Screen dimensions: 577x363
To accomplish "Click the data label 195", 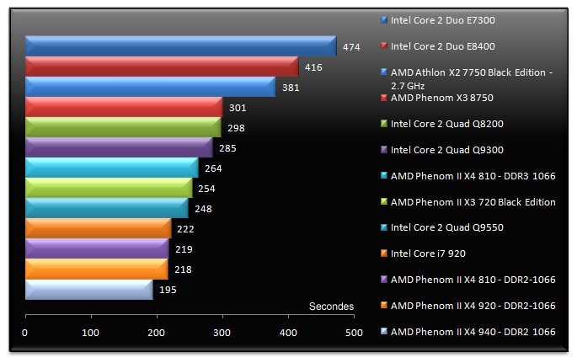I will [x=168, y=290].
